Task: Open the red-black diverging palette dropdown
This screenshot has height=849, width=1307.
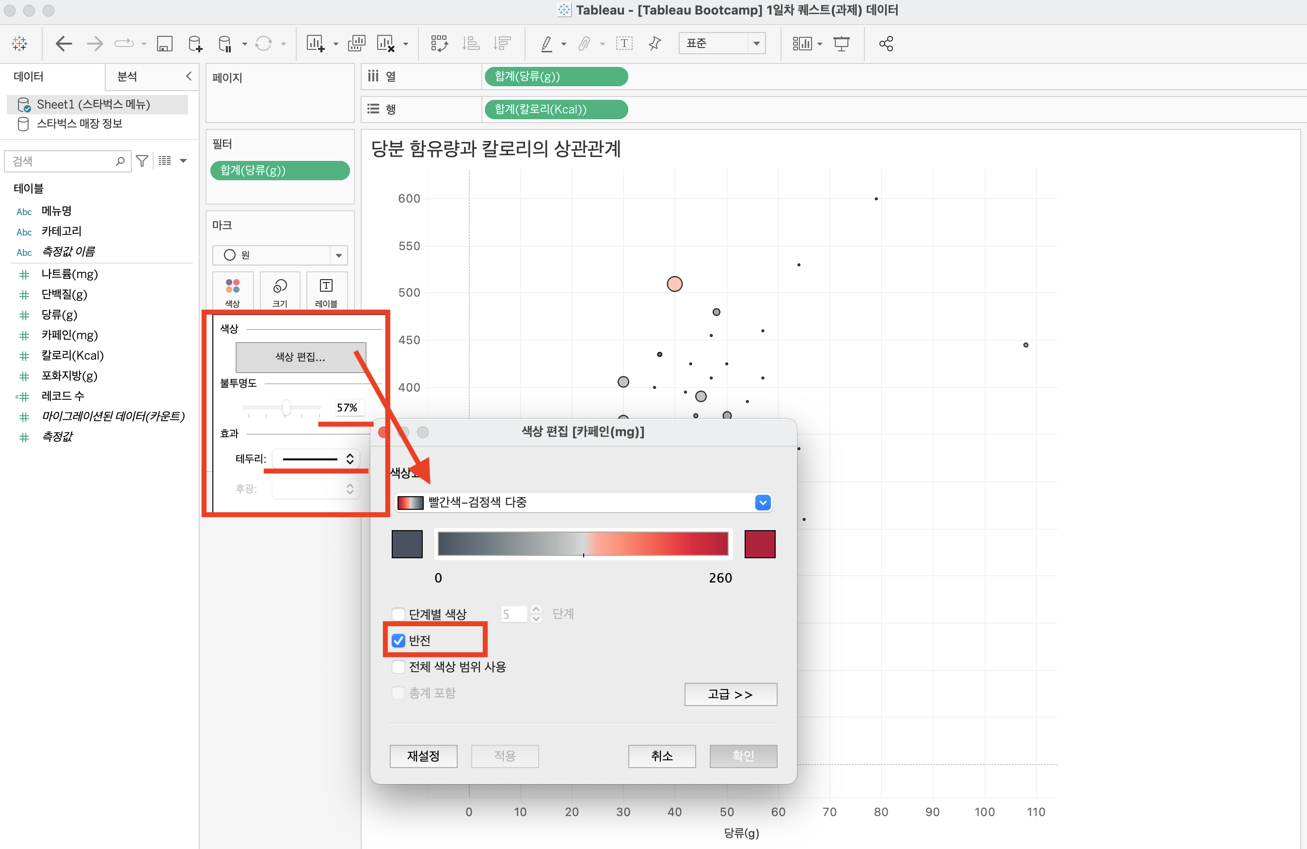Action: pos(762,502)
